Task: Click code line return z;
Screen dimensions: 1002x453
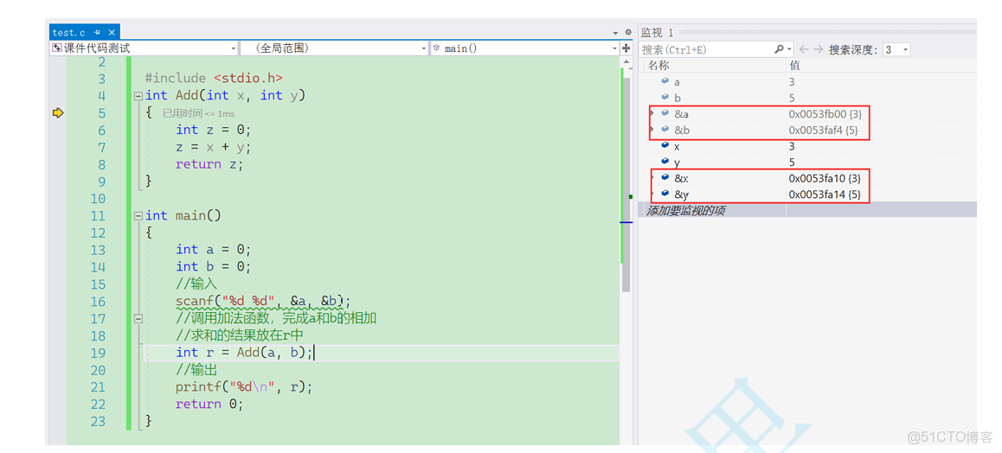Action: click(x=209, y=164)
